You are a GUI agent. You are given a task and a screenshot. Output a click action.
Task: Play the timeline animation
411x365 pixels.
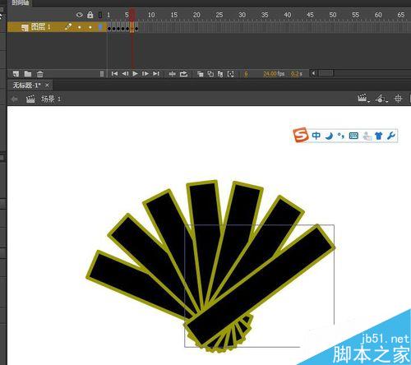pyautogui.click(x=135, y=73)
